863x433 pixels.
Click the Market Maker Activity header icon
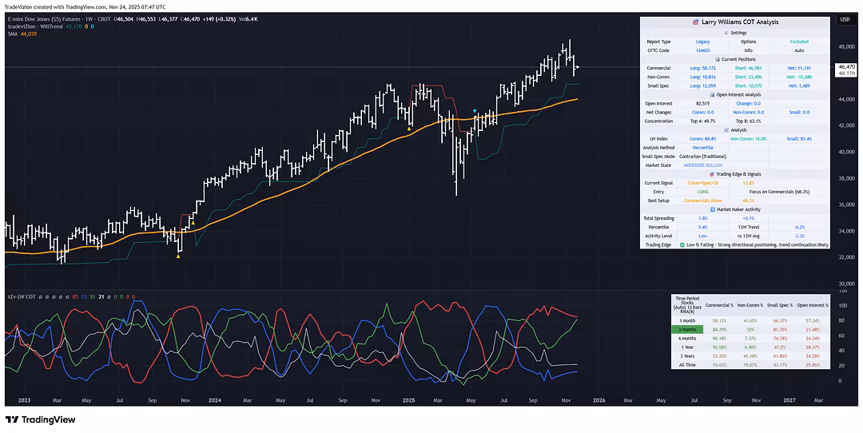point(713,209)
